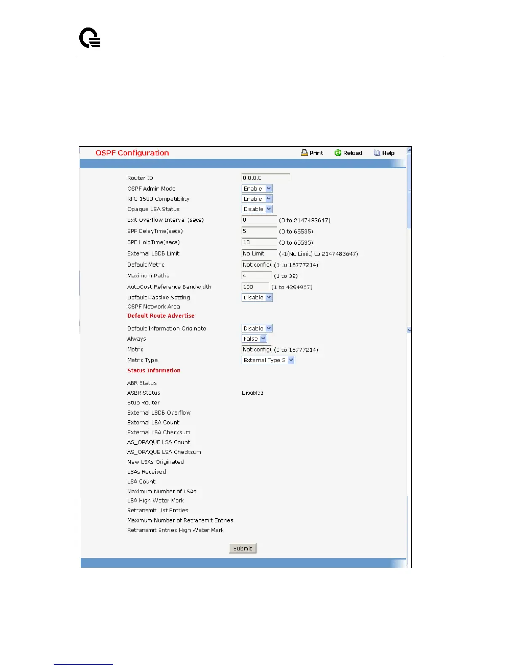Click the OSPF Network Area label
The width and height of the screenshot is (516, 668).
click(153, 307)
